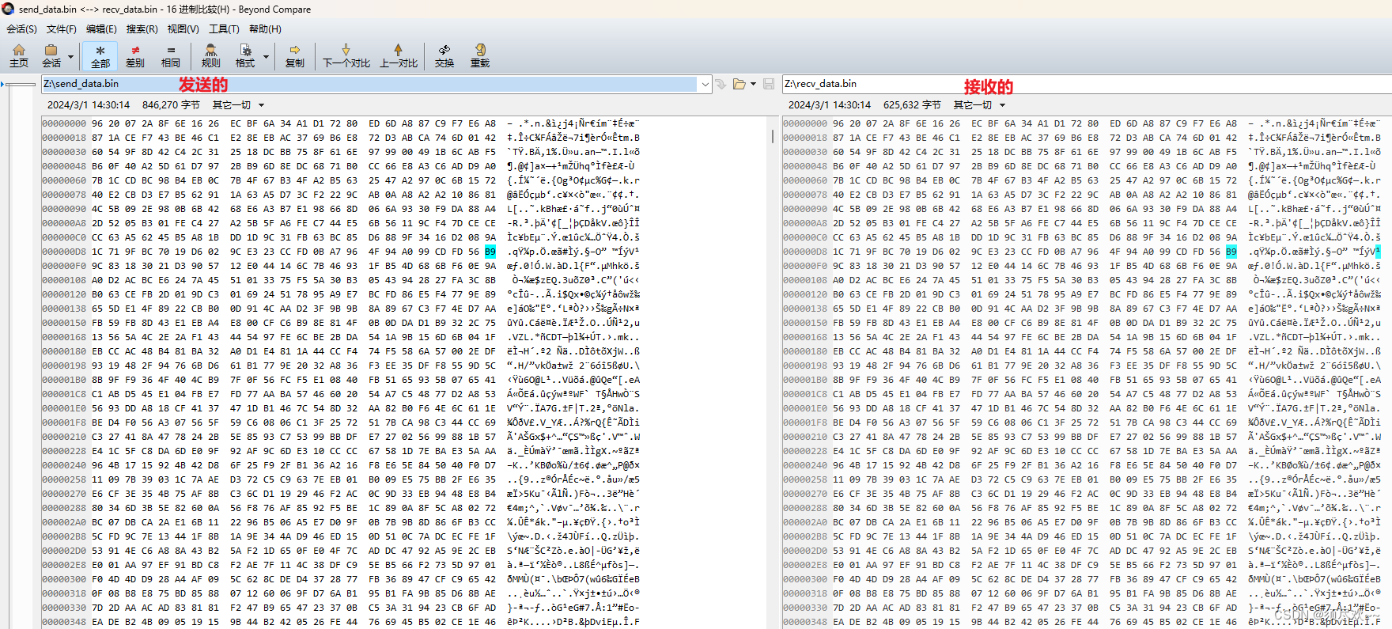
Task: Open the 帮助(H) menu
Action: [x=265, y=29]
